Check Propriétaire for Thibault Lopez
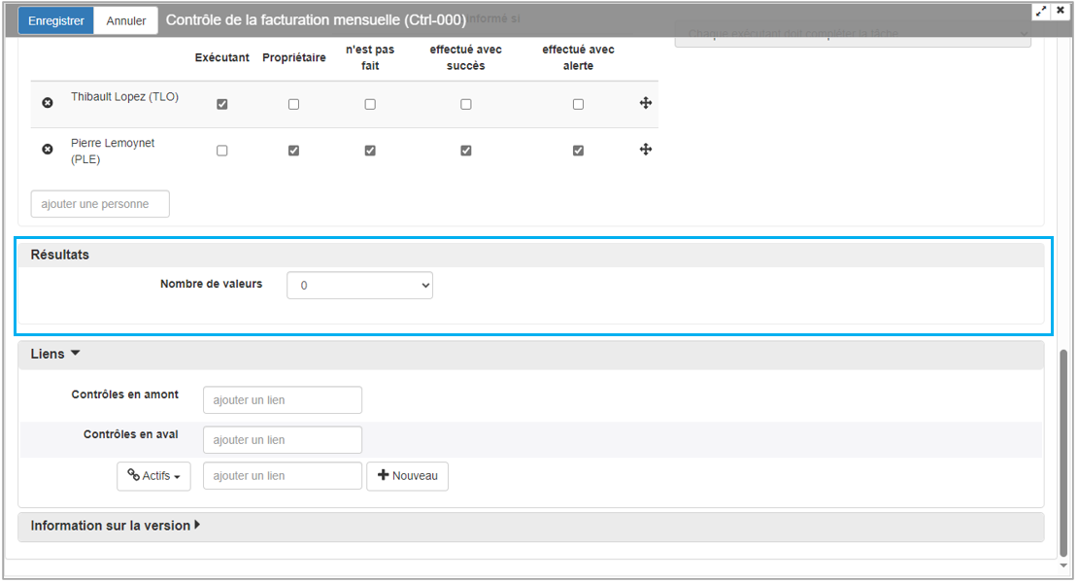This screenshot has width=1078, height=583. pyautogui.click(x=293, y=104)
